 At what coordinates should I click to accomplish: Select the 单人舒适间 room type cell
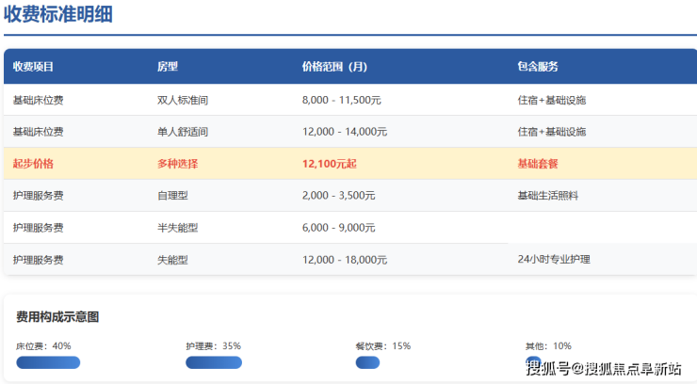183,132
